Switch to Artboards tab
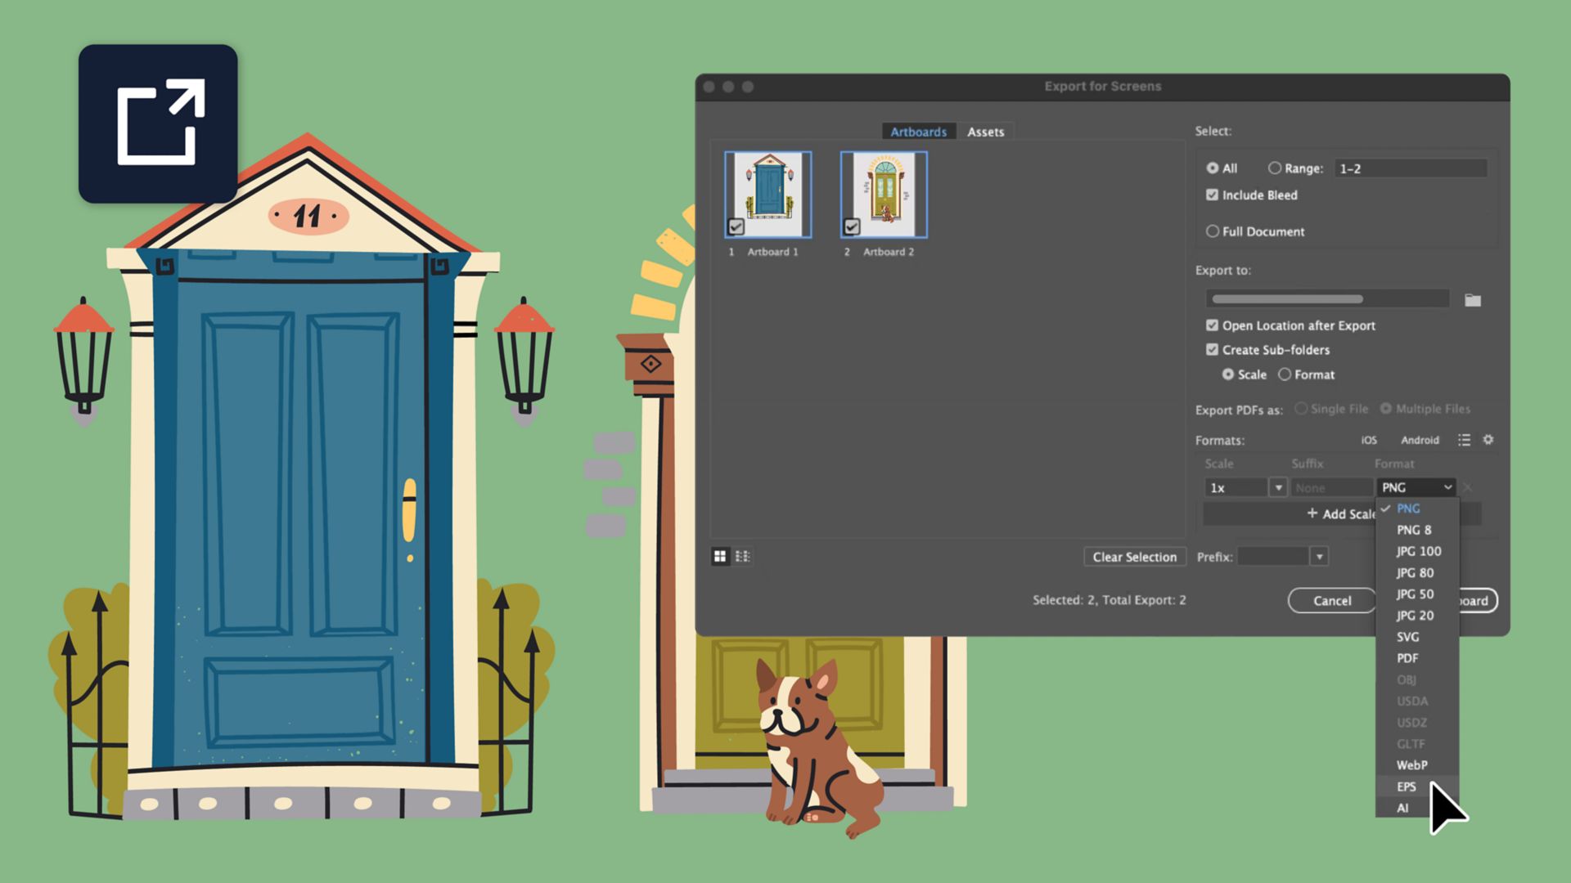Viewport: 1571px width, 883px height. [x=917, y=131]
